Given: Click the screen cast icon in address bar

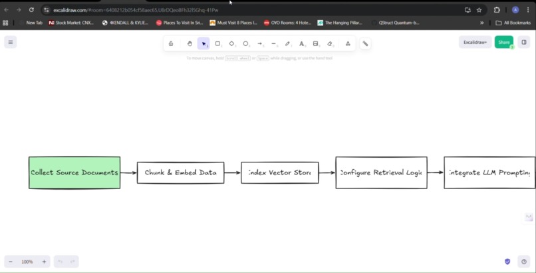Looking at the screenshot, I should (x=468, y=10).
